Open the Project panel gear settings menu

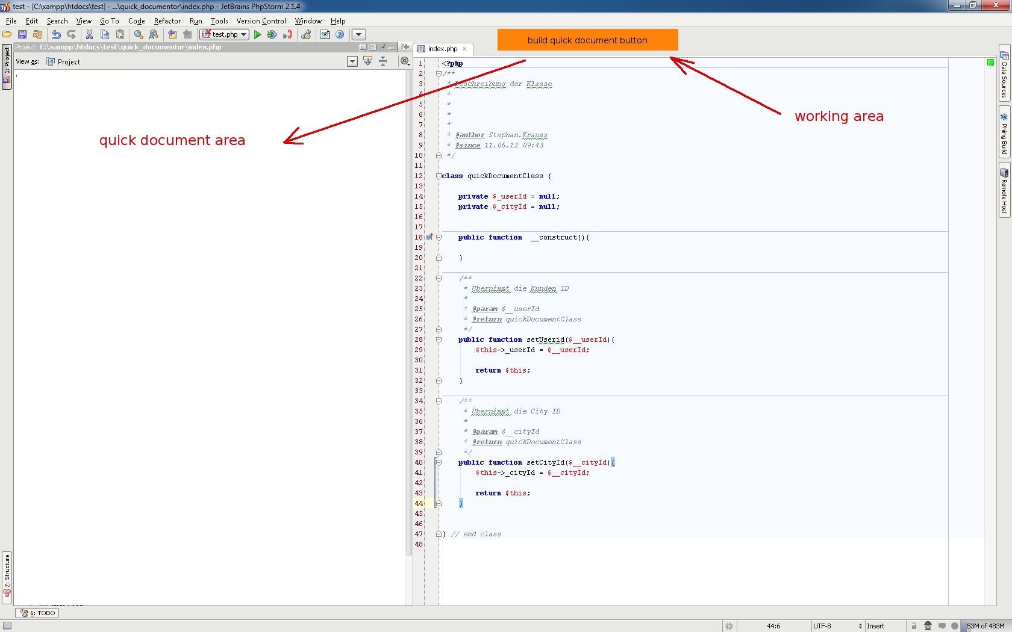(x=405, y=61)
